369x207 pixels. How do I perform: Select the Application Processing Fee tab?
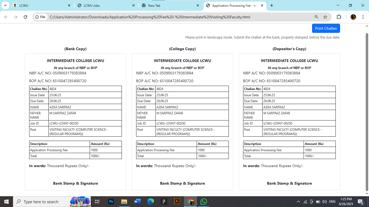coord(234,5)
